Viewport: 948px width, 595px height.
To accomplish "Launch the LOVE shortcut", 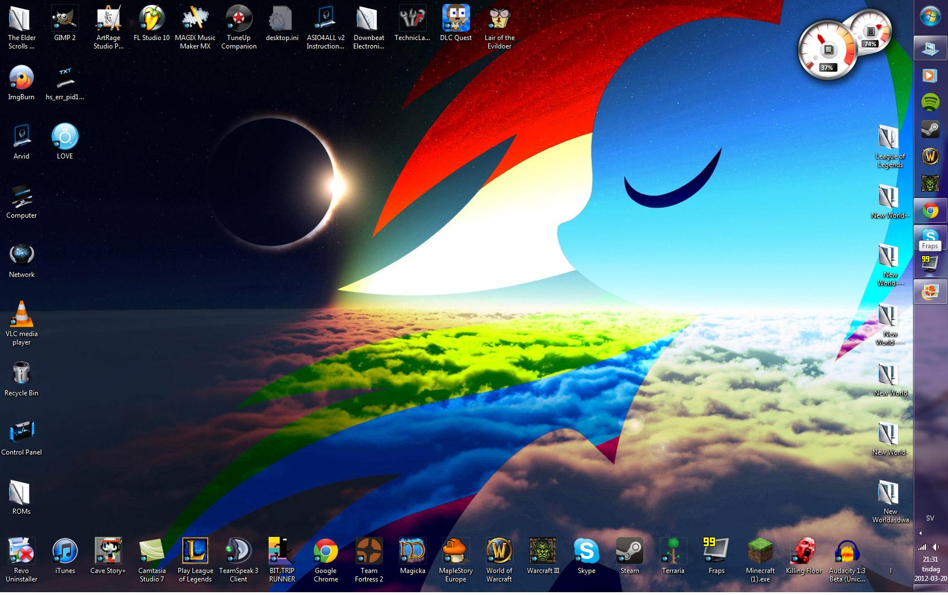I will click(65, 142).
